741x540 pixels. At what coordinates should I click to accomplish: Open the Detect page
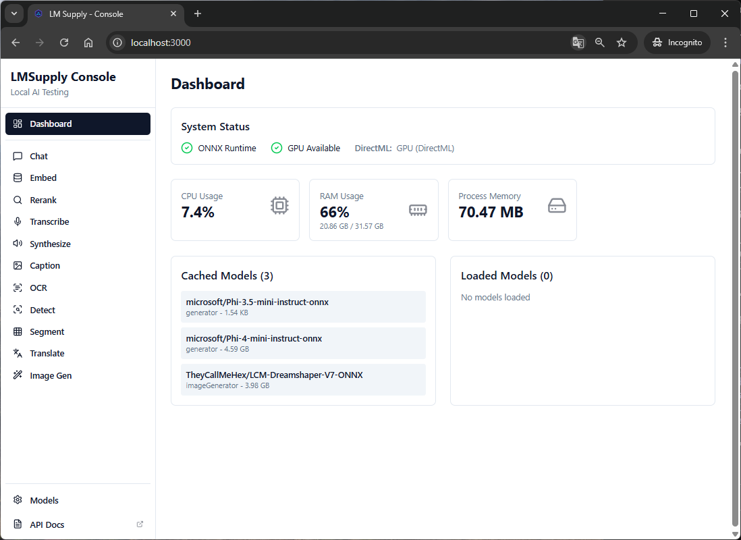point(78,310)
